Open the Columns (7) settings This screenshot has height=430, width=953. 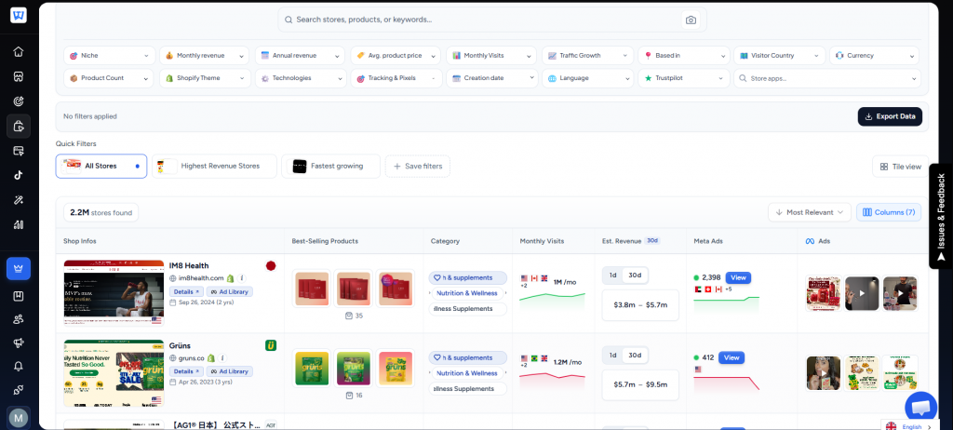coord(889,212)
